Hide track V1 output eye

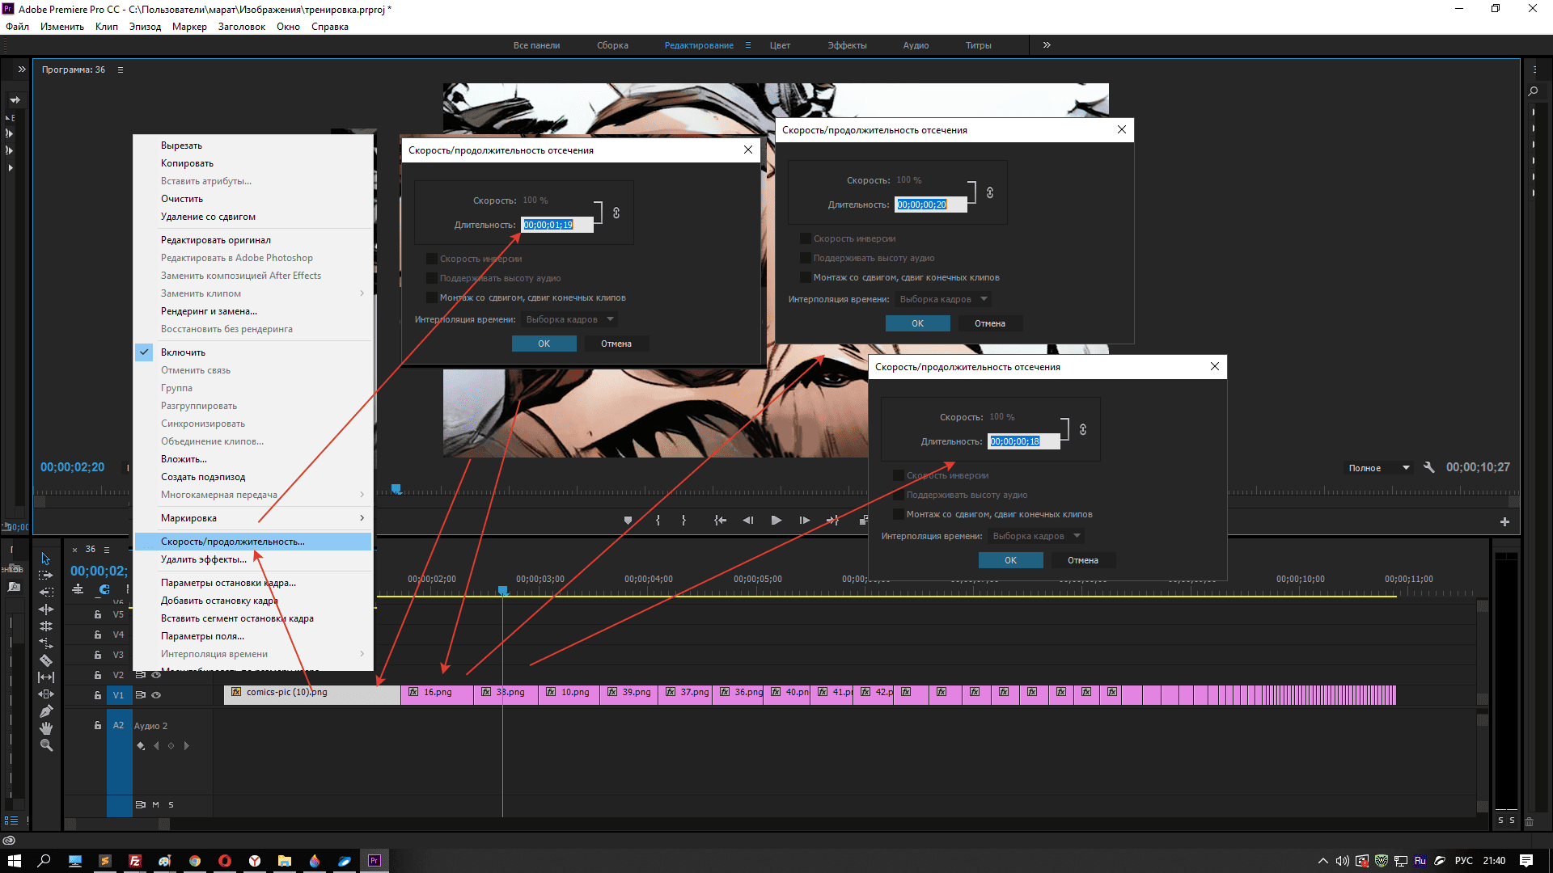(156, 695)
